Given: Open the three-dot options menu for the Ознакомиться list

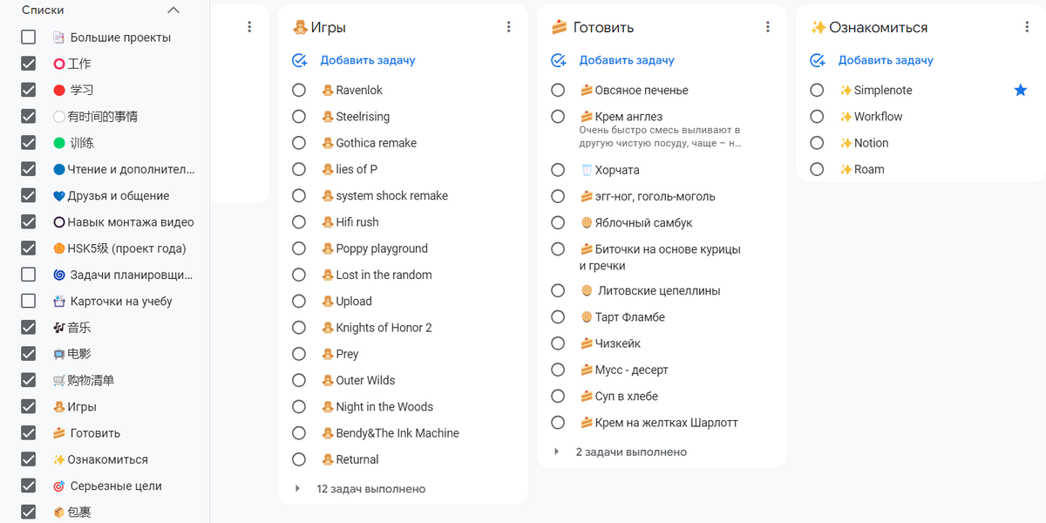Looking at the screenshot, I should point(1027,27).
